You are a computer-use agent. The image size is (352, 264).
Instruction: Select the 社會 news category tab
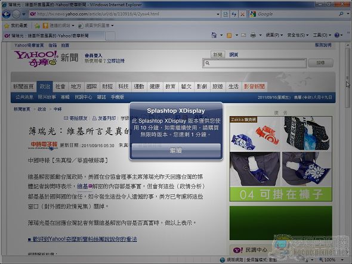(60, 86)
